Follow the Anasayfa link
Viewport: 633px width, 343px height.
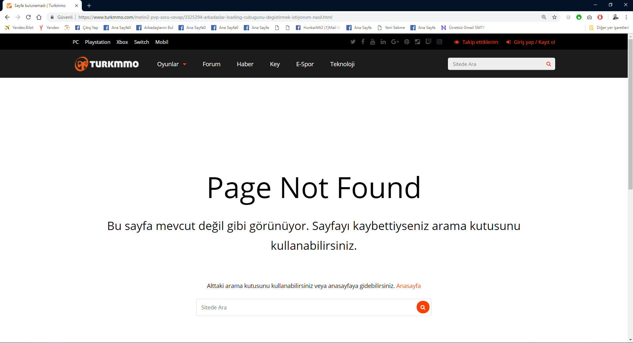(408, 286)
